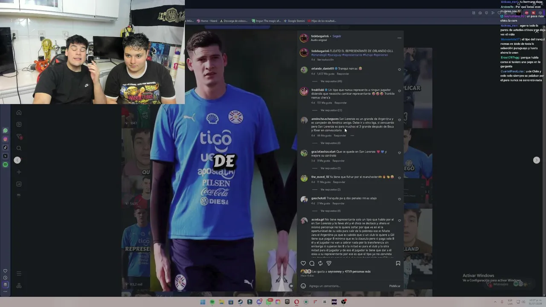
Task: Like aminacho.cheguren's comment
Action: [x=399, y=120]
